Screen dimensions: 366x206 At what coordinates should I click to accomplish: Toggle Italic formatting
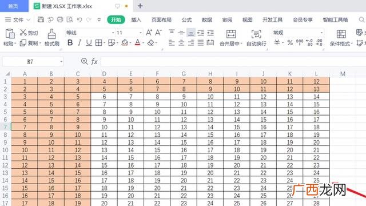(x=79, y=43)
